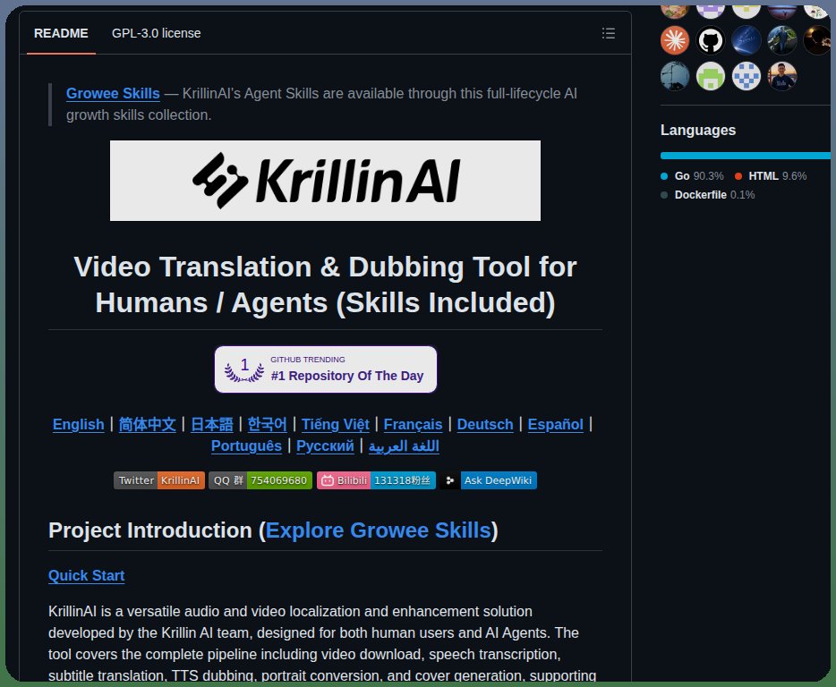Image resolution: width=836 pixels, height=687 pixels.
Task: Open the Français README link
Action: click(x=414, y=424)
